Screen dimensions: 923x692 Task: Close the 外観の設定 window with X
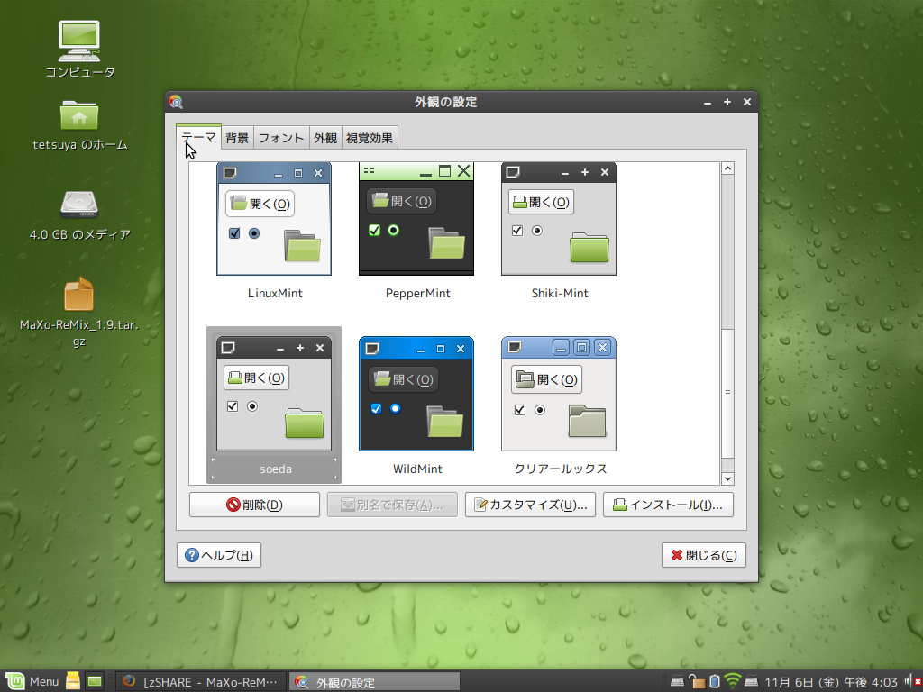(x=747, y=102)
